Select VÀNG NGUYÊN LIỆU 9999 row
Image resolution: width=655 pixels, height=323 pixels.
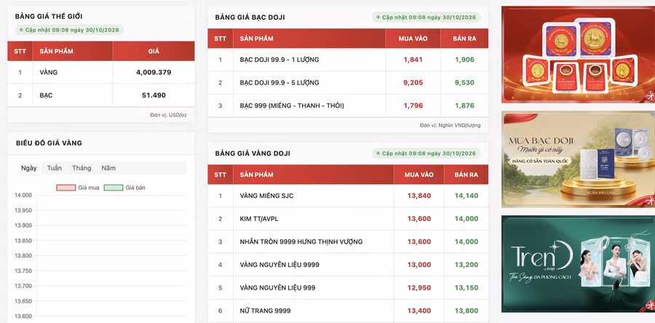point(348,265)
